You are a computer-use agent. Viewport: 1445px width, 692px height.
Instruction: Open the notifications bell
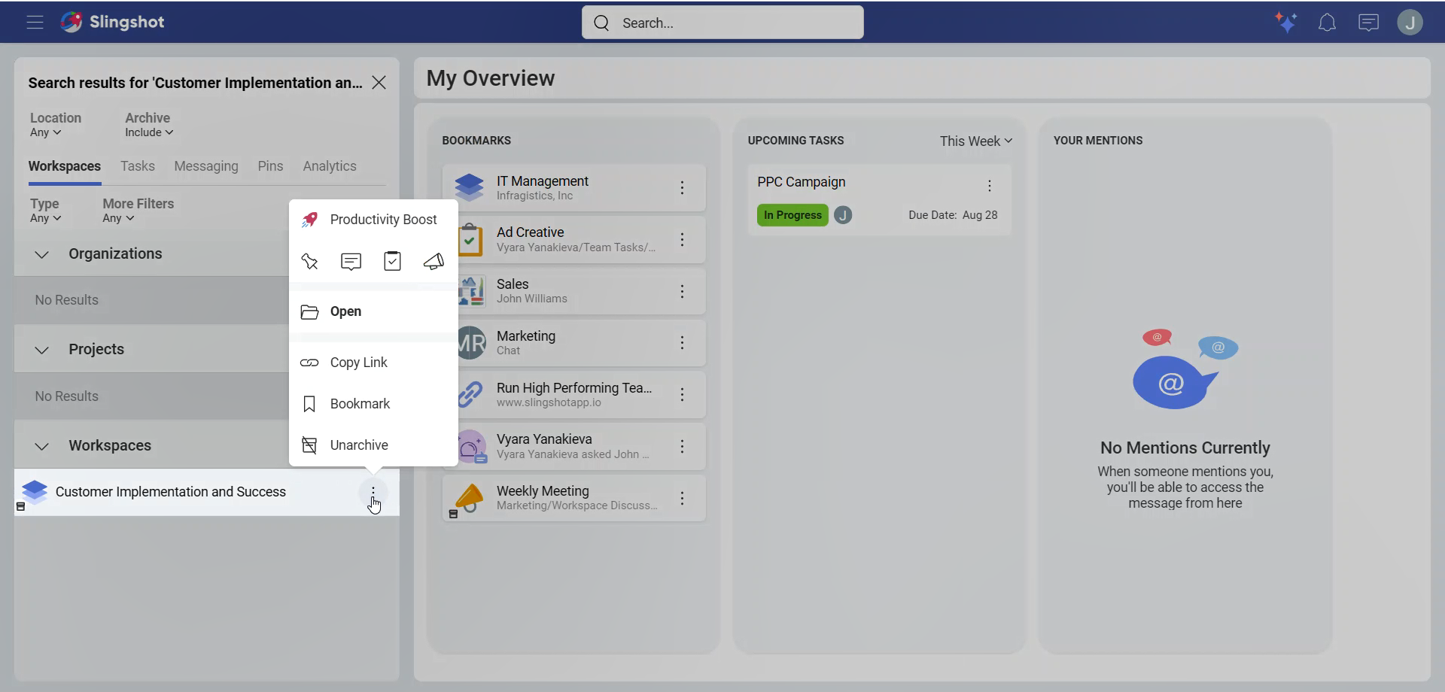(x=1327, y=23)
